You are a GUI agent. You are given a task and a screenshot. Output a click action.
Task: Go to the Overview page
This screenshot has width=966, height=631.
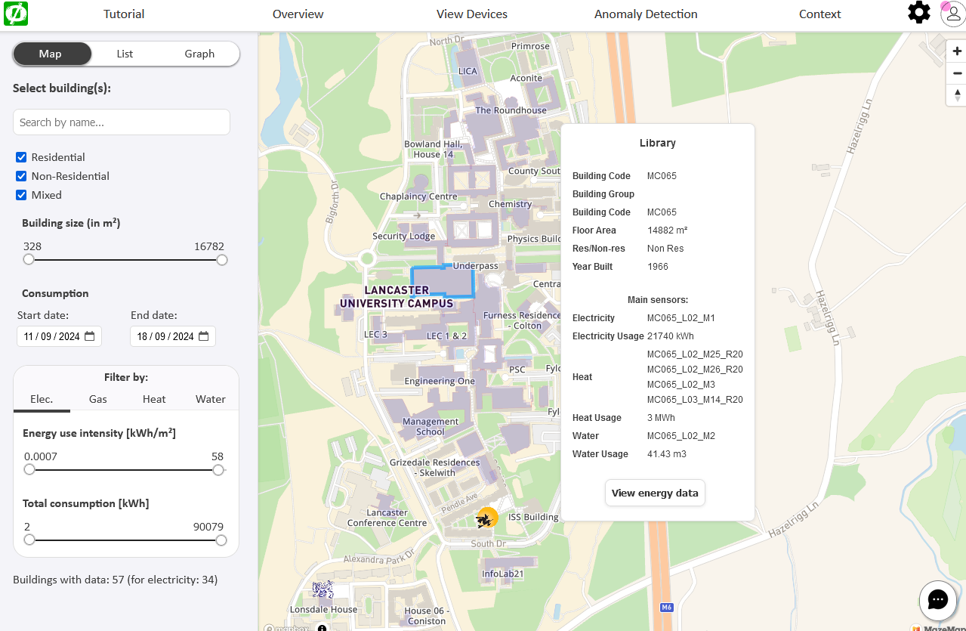[x=298, y=14]
